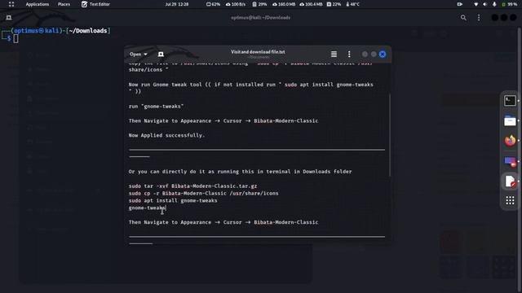Open the terminal search icon
Image resolution: width=522 pixels, height=293 pixels.
pyautogui.click(x=463, y=18)
